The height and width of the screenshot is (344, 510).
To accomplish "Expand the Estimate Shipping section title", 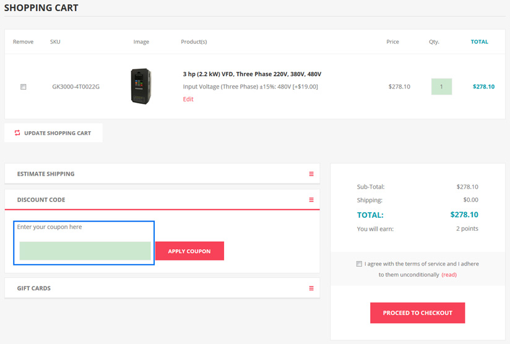I will pos(46,174).
